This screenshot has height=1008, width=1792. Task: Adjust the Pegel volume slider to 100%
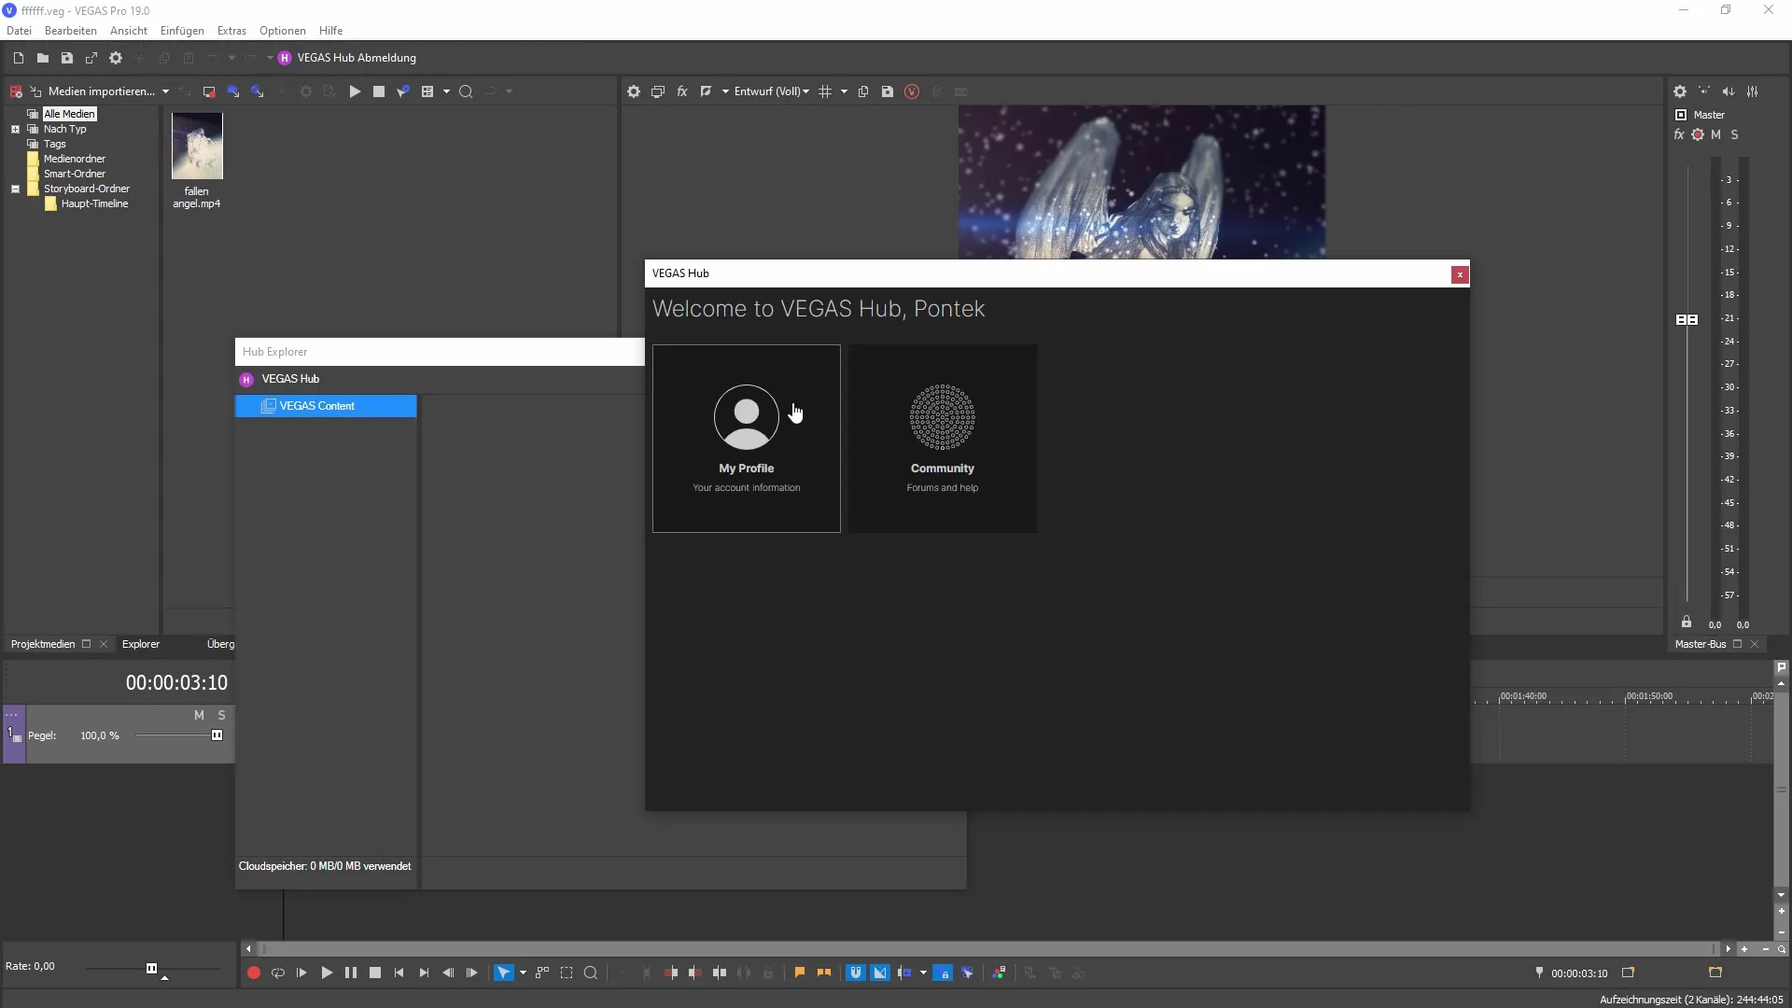coord(217,735)
